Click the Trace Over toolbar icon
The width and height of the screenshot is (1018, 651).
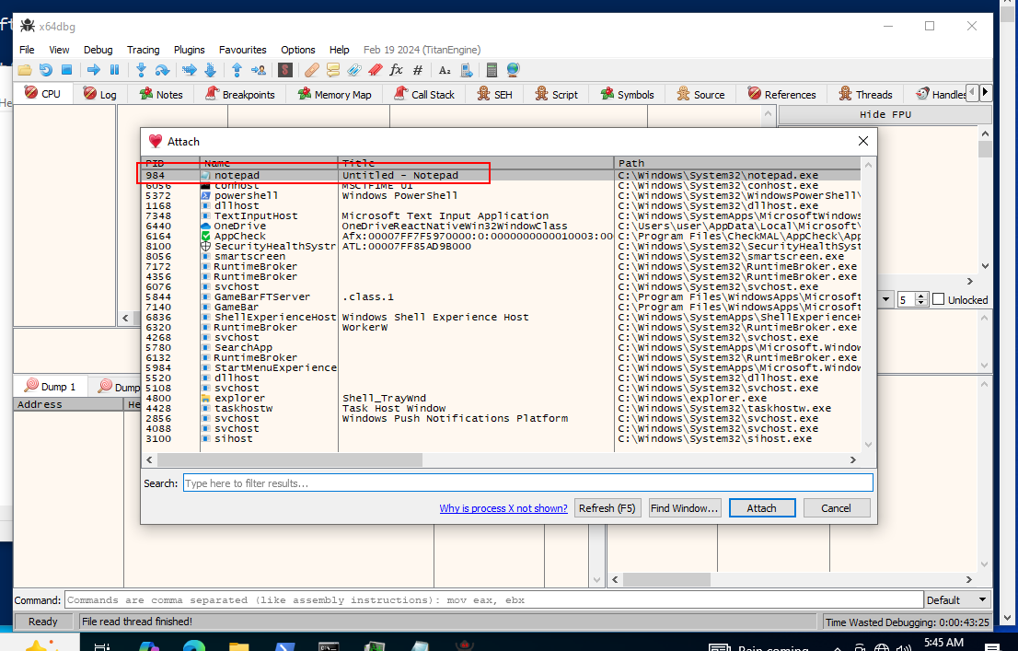click(x=210, y=69)
